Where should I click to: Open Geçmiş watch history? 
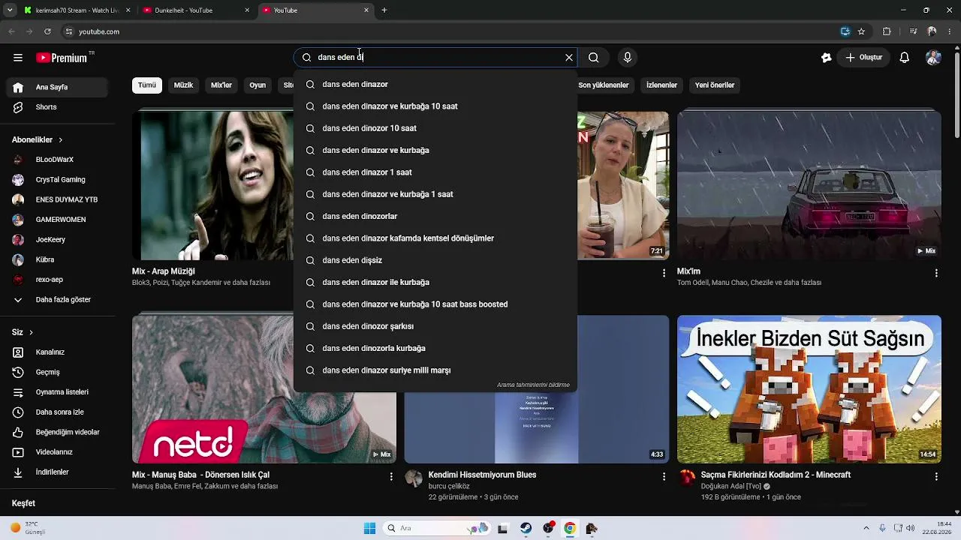coord(57,372)
